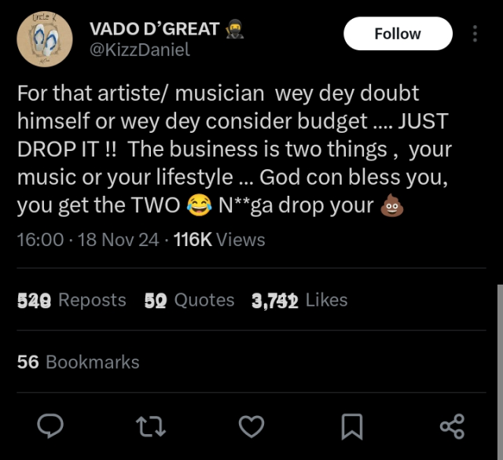Screen dimensions: 503x460
Task: Bookmark this post with the bookmark icon
Action: tap(351, 427)
